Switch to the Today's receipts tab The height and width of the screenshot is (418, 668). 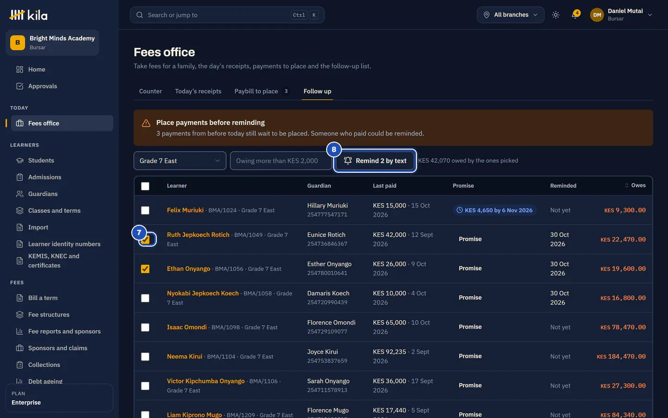click(198, 91)
